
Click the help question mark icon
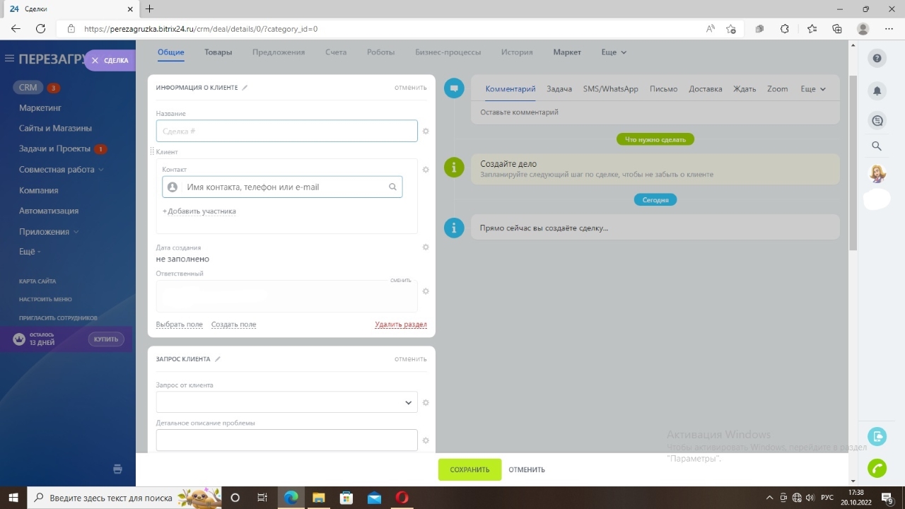(877, 58)
